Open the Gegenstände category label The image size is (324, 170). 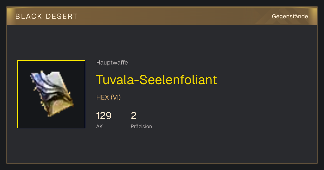[290, 16]
